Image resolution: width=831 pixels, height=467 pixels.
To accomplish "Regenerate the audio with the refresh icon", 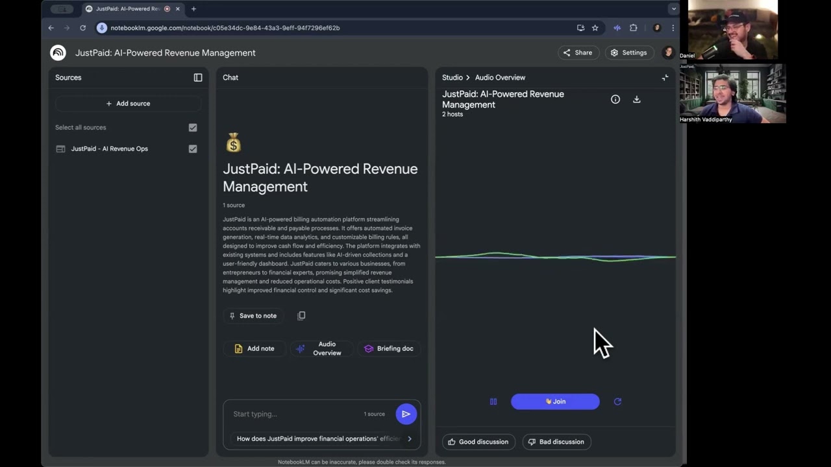I will (x=617, y=401).
